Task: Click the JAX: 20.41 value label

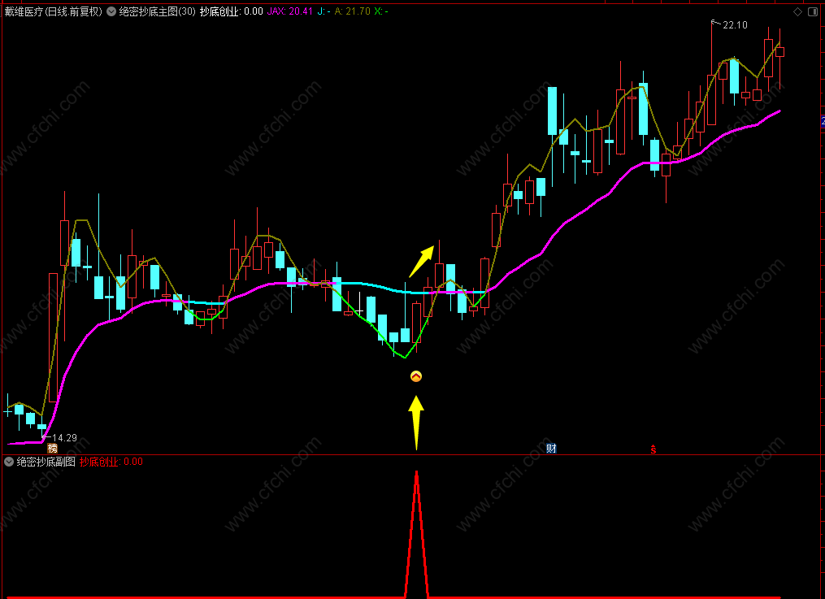Action: [290, 11]
